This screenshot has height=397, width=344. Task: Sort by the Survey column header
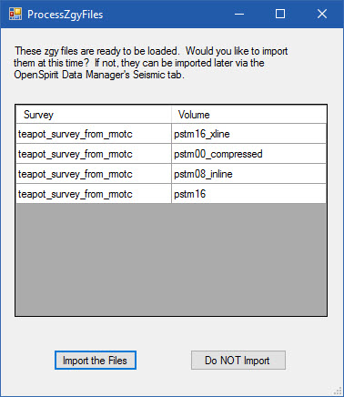(x=94, y=115)
